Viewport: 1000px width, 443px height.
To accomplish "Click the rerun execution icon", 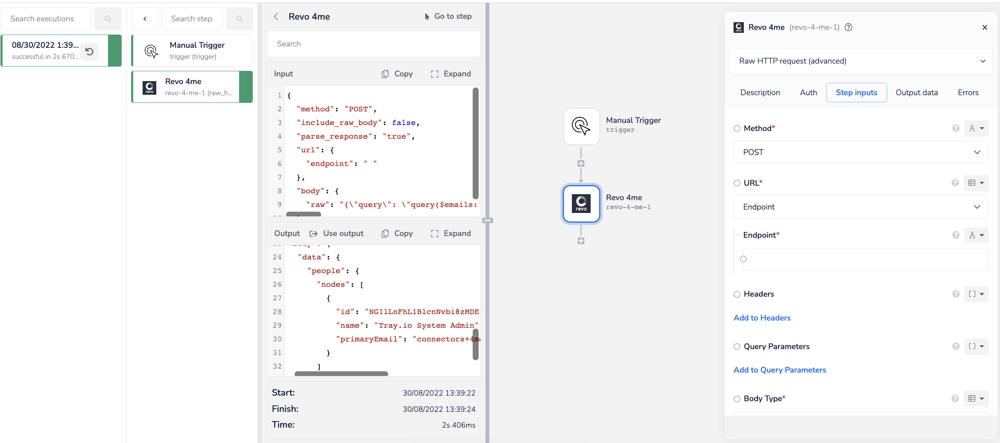I will click(89, 51).
